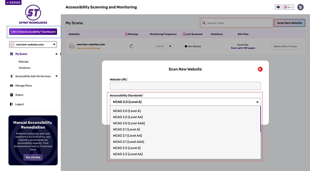Viewport: 310px width, 171px height.
Task: Click the Site Plan column header
Action: pyautogui.click(x=243, y=34)
